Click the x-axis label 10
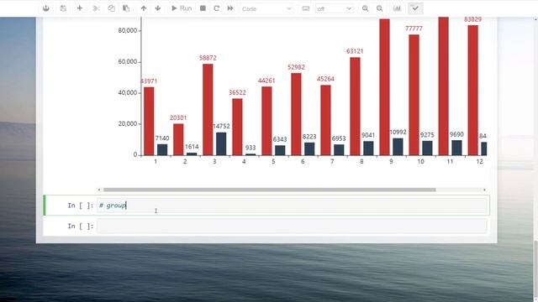Viewport: 538px width, 302px height. (x=420, y=161)
